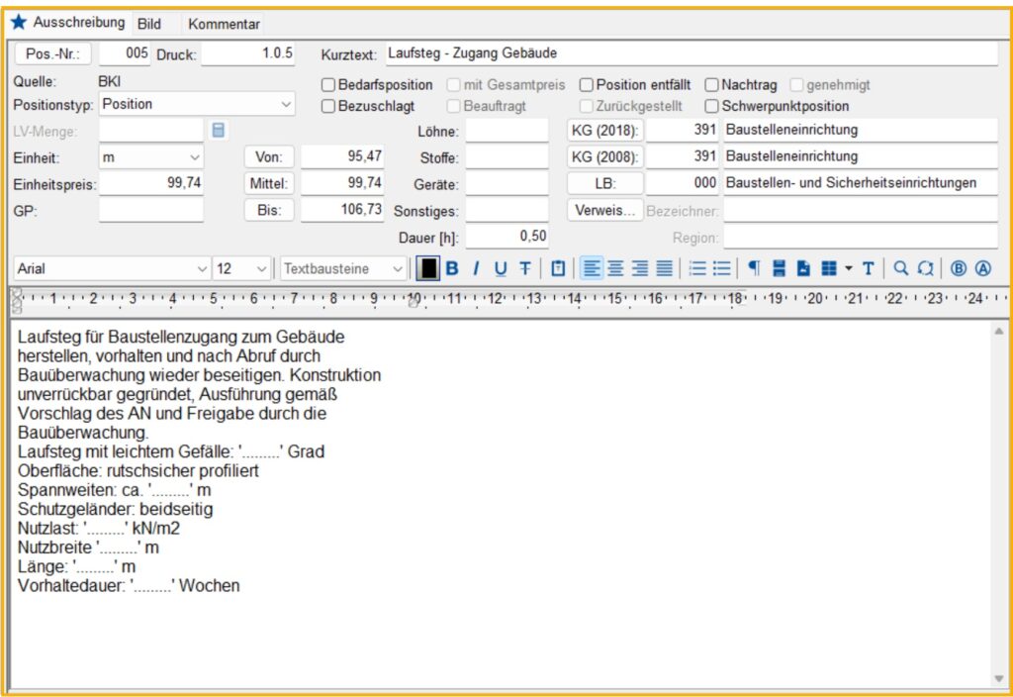The height and width of the screenshot is (697, 1013).
Task: Open the Positionstyp dropdown
Action: click(197, 104)
